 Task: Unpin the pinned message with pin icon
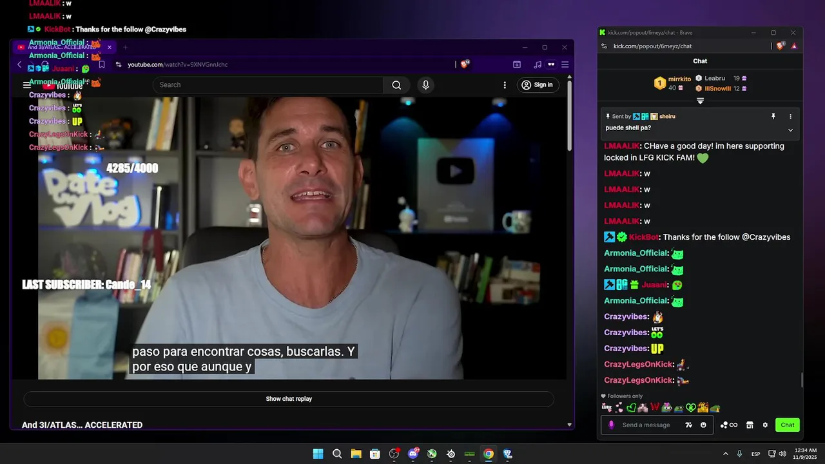tap(773, 117)
